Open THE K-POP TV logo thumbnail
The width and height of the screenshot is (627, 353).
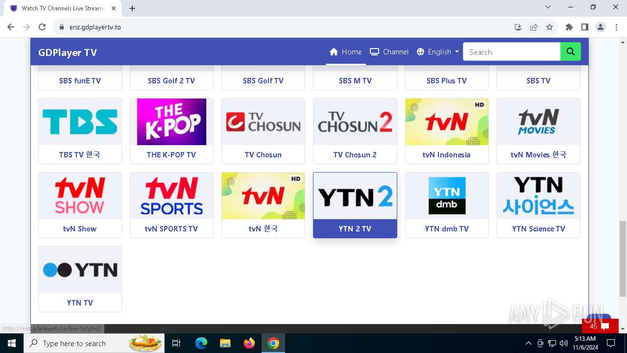[171, 122]
